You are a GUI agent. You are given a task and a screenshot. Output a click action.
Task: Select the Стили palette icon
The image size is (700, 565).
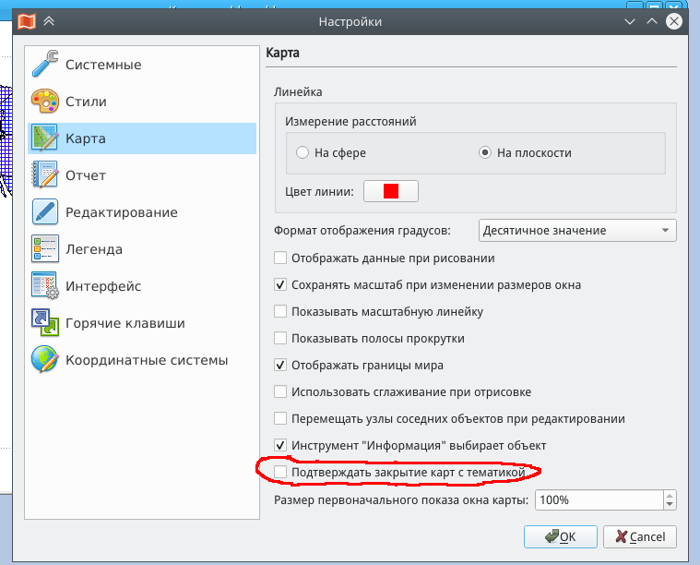[45, 102]
